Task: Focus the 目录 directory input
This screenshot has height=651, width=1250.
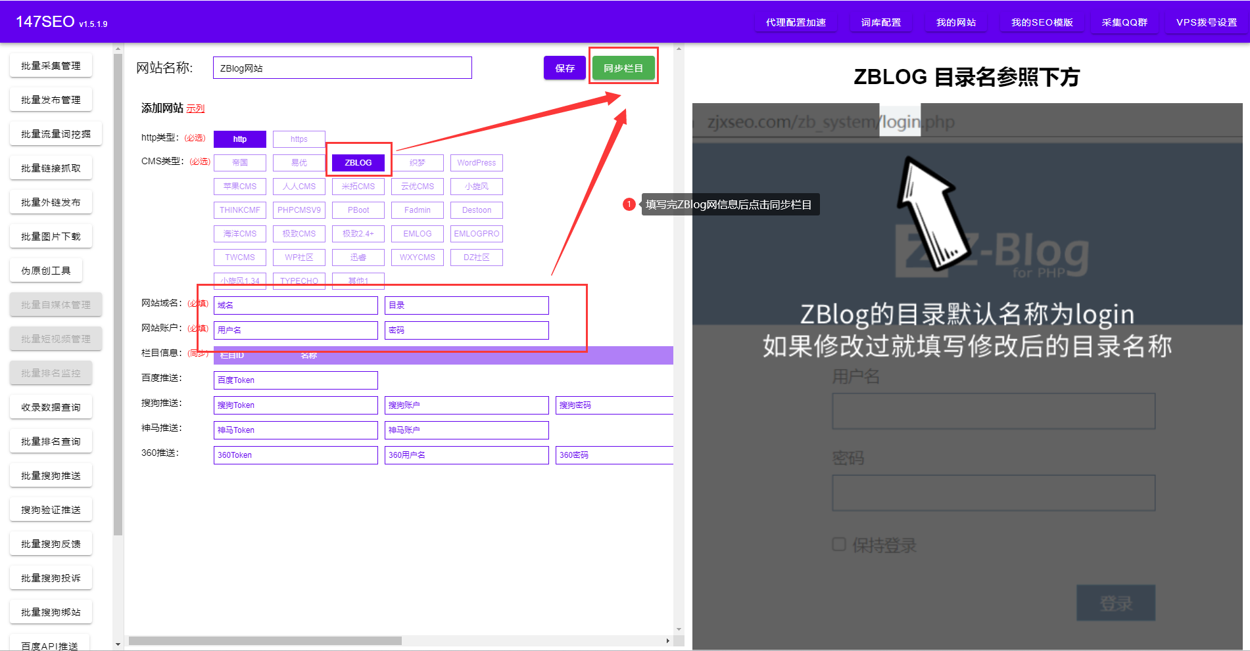Action: pos(467,305)
